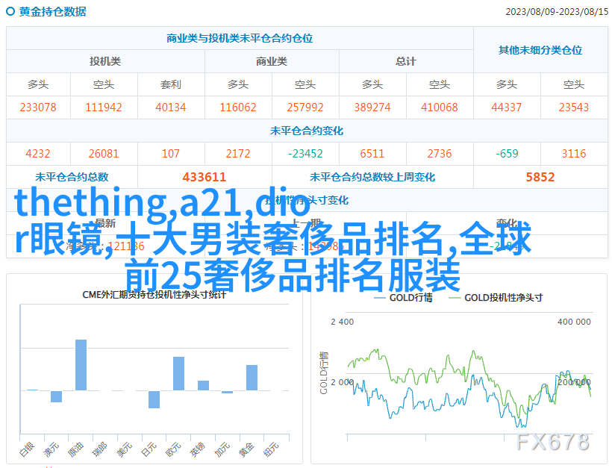This screenshot has width=612, height=468.
Task: Click the change value 26081
Action: (x=104, y=154)
